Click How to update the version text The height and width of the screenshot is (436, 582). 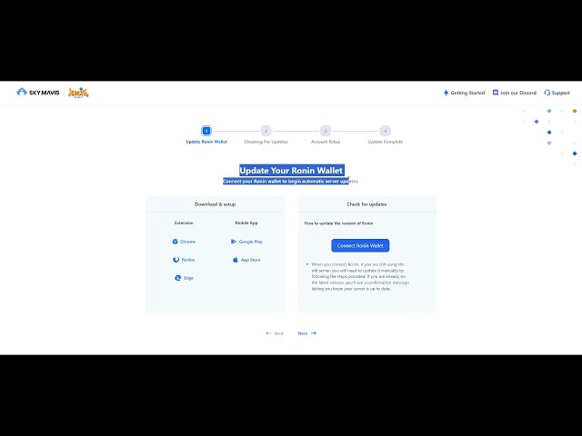pos(338,223)
